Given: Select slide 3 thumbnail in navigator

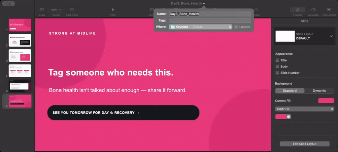Looking at the screenshot, I should 20,56.
